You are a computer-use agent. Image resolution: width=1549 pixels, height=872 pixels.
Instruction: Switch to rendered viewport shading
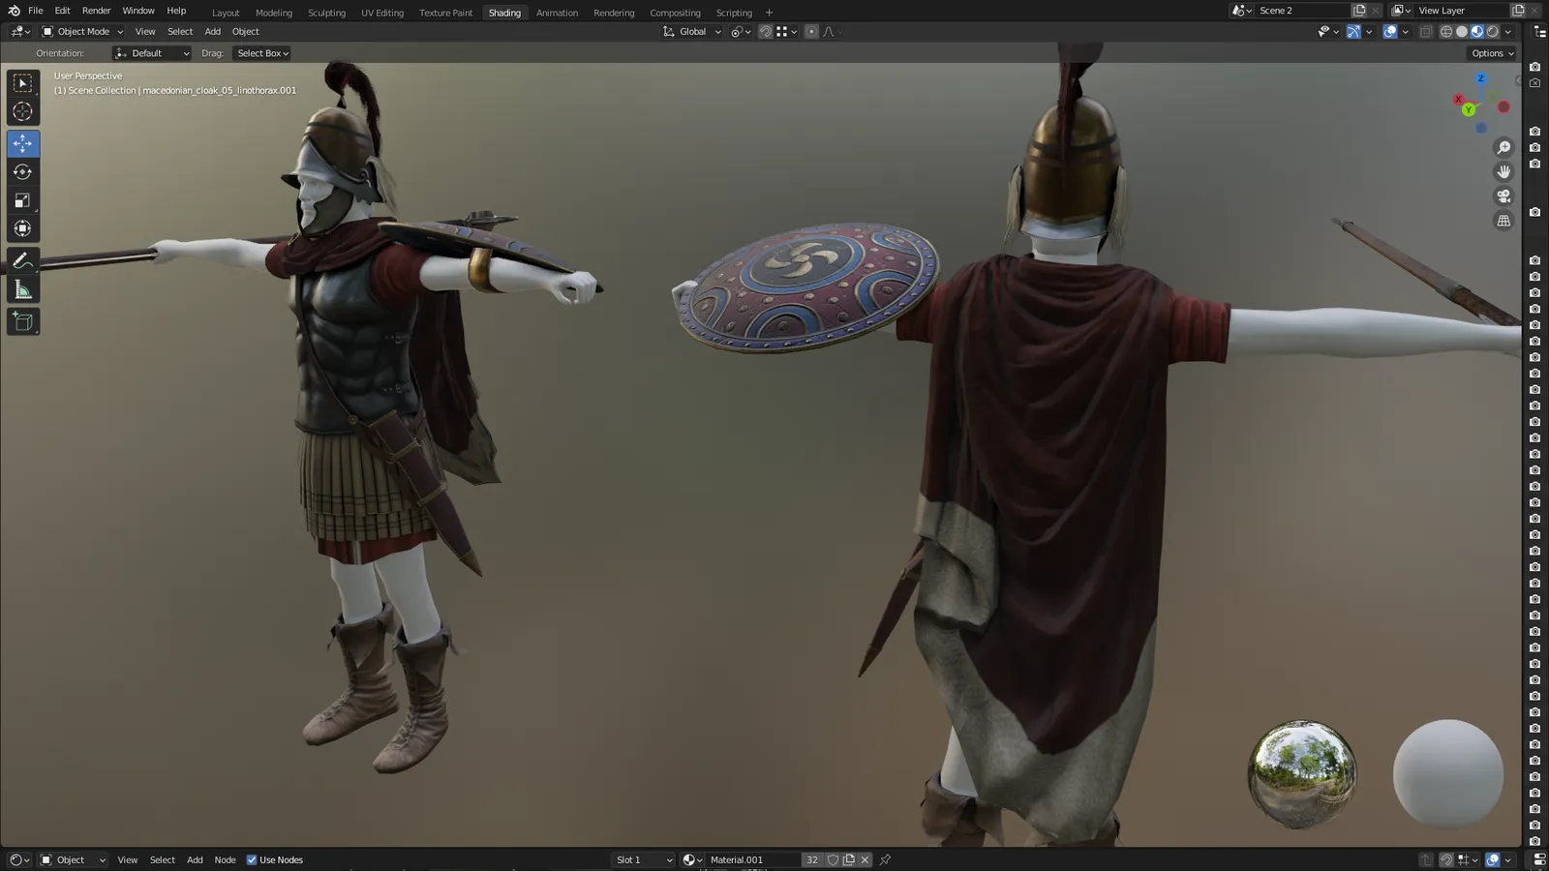pos(1493,32)
